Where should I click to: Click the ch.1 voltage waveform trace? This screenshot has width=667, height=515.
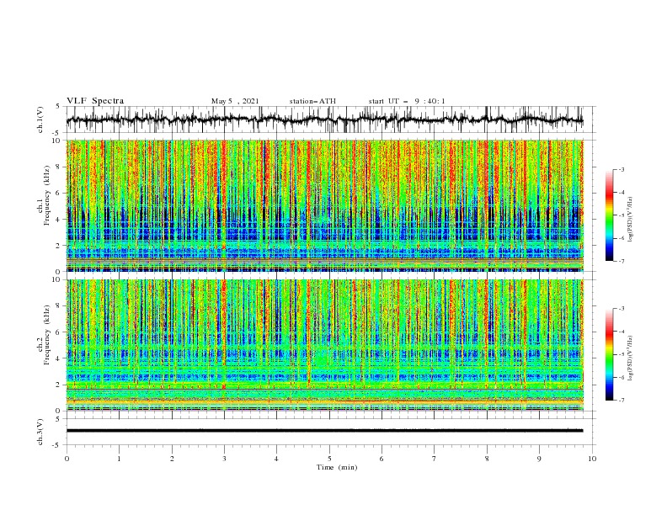coord(324,119)
